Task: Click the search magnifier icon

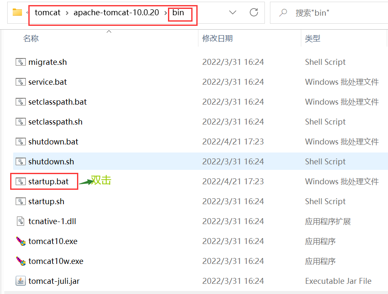Action: 283,12
